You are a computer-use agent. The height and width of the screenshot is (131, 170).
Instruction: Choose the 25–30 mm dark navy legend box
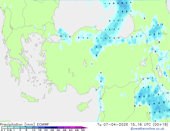(54, 128)
